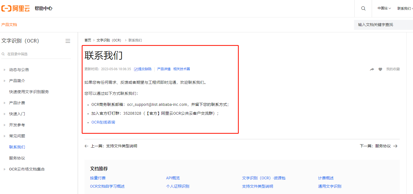Open the 产品详情 link
Viewport: 413px width, 194px height.
coord(164,69)
